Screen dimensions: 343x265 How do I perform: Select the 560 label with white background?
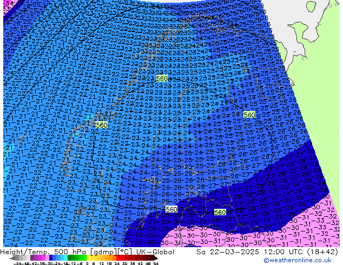coord(171,209)
